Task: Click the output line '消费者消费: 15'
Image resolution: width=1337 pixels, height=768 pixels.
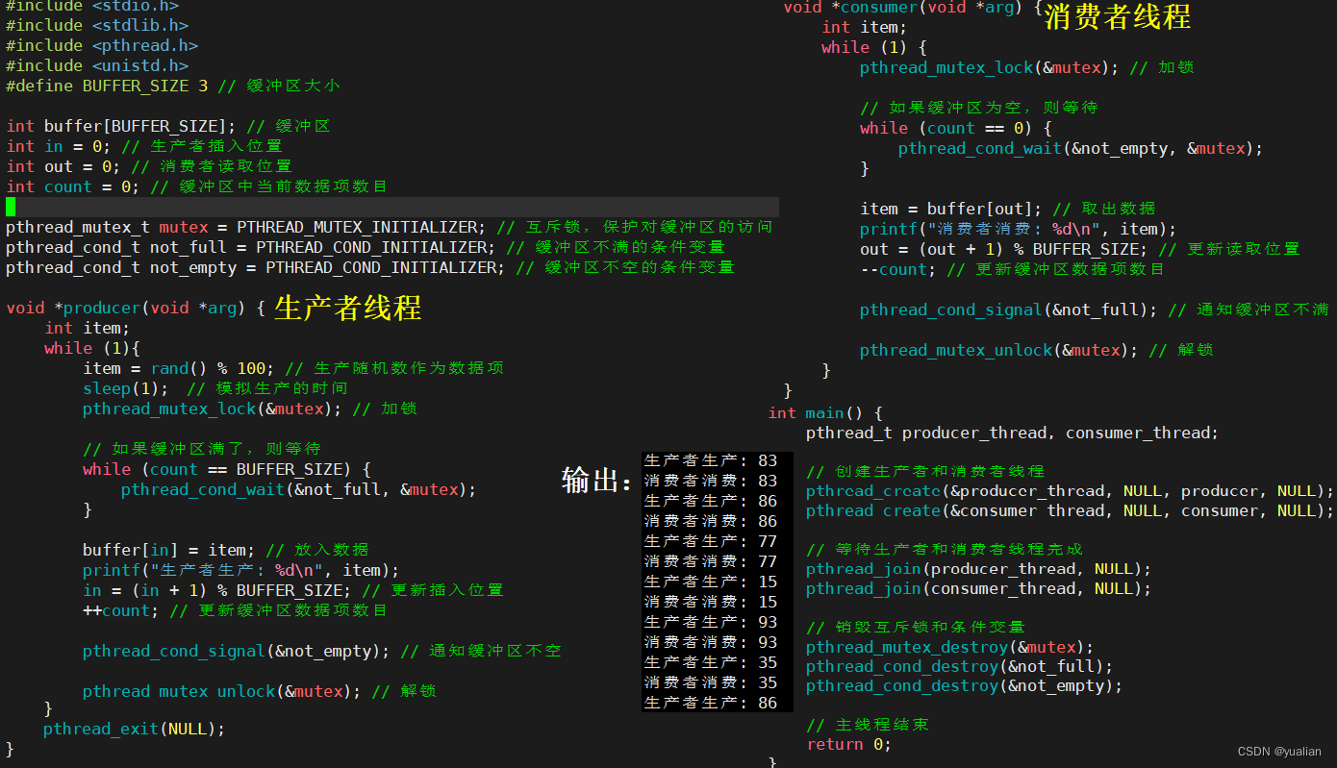Action: pyautogui.click(x=711, y=602)
